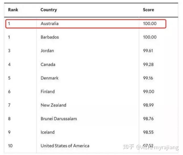
Task: Click the Denmark country entry
Action: click(49, 78)
